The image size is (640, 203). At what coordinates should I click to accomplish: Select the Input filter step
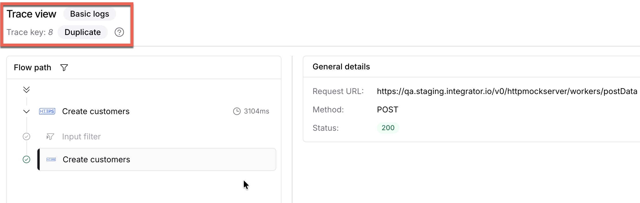pos(81,136)
